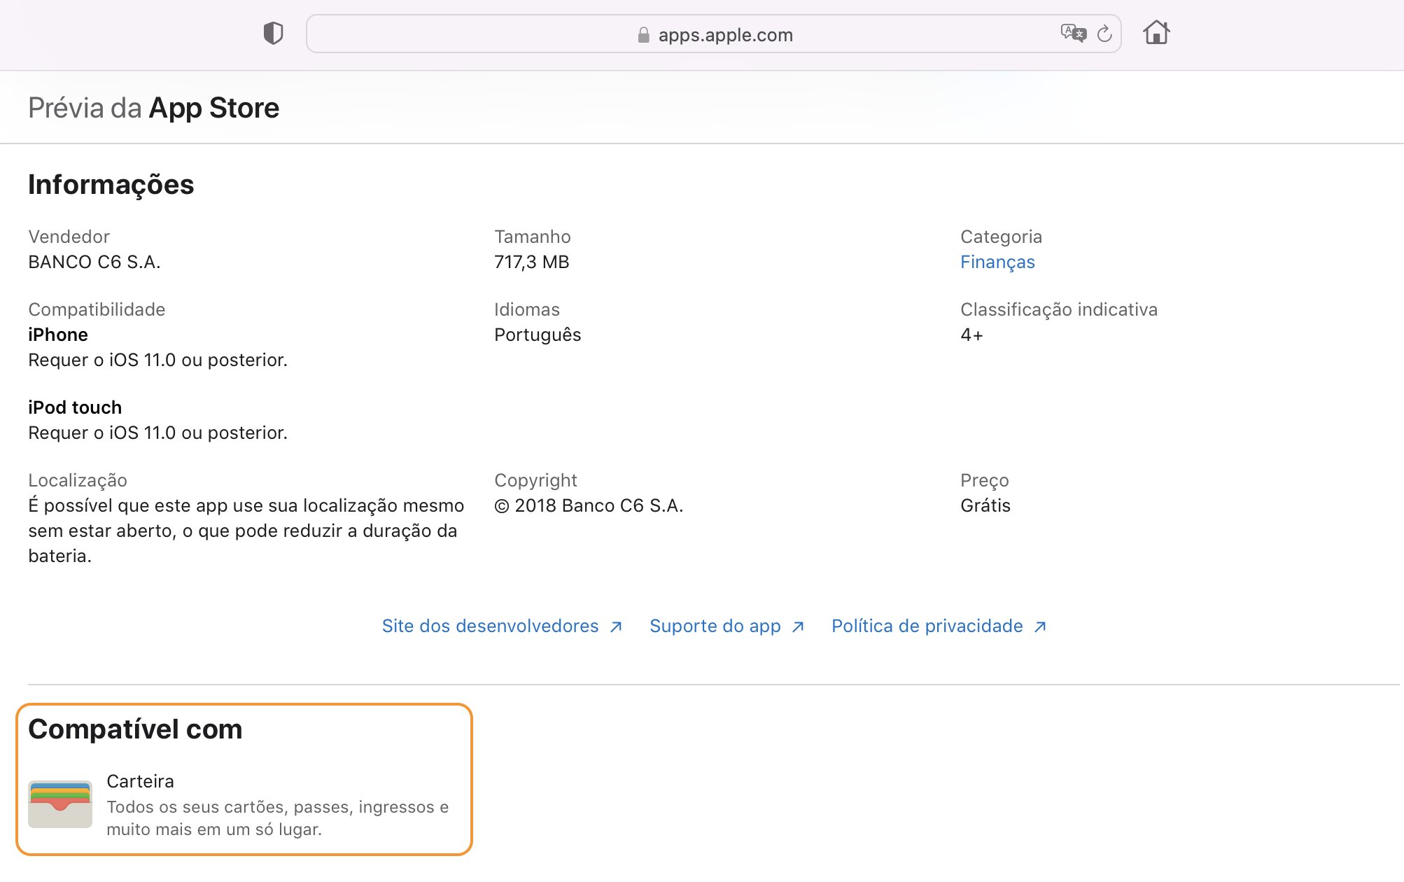Focus the apps.apple.com address field

(x=714, y=34)
